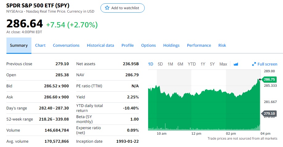This screenshot has height=147, width=283.
Task: Select the 1M chart range
Action: click(170, 64)
